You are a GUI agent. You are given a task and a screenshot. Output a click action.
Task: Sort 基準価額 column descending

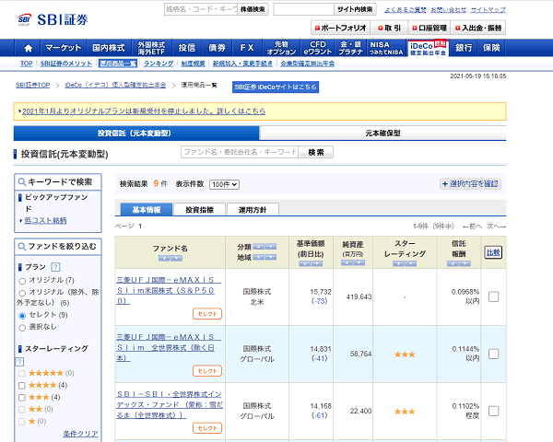click(x=317, y=263)
